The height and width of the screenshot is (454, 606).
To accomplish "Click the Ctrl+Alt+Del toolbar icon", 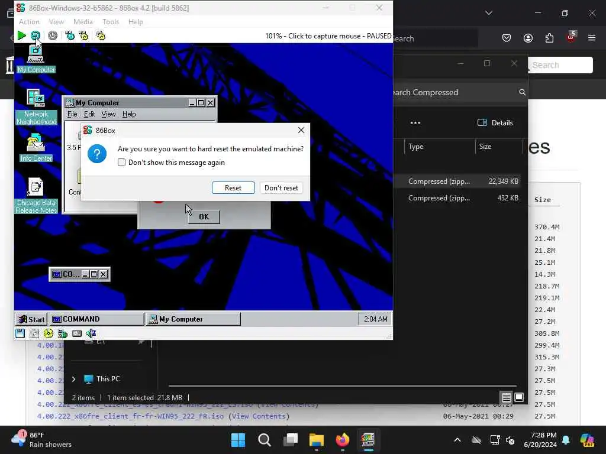I will [70, 36].
